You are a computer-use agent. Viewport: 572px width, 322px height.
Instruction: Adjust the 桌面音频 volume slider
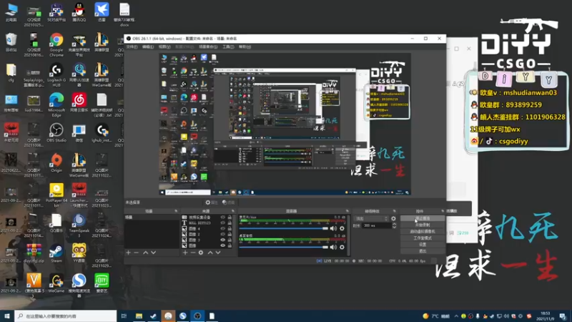click(284, 247)
